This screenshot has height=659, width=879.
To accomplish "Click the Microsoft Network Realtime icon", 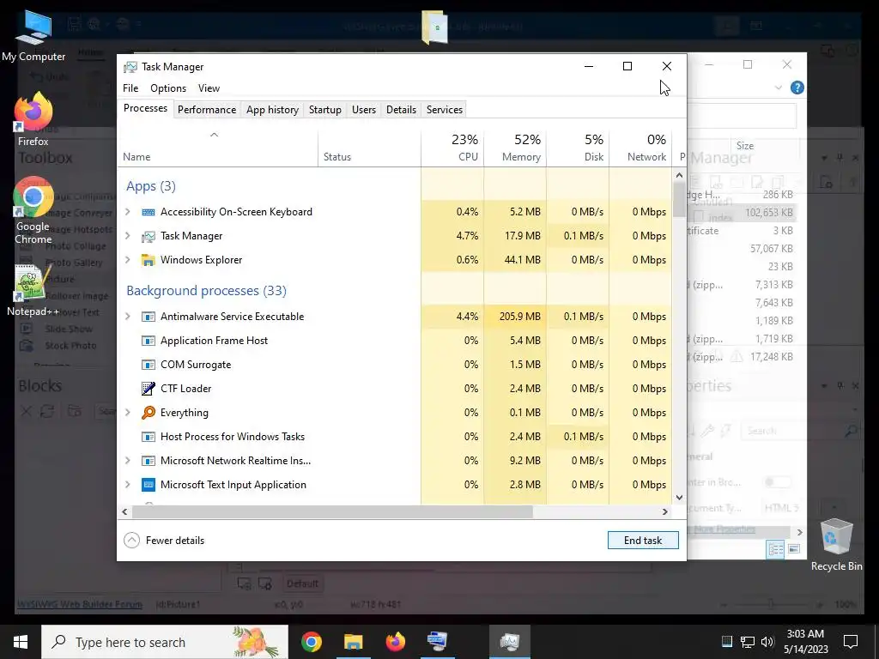I will [148, 461].
